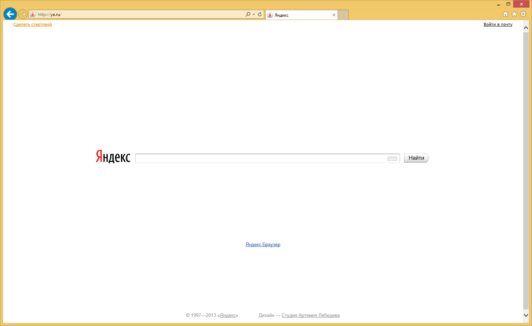Open browser Tools gear menu
Viewport: 532px width, 326px height.
523,14
